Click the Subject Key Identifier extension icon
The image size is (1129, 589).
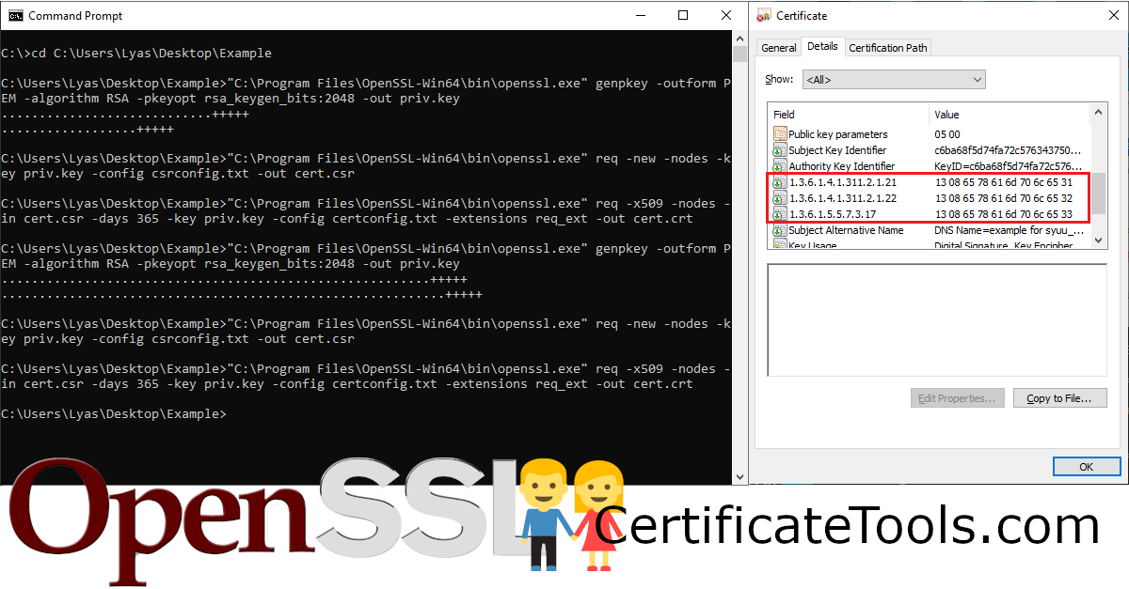point(778,150)
